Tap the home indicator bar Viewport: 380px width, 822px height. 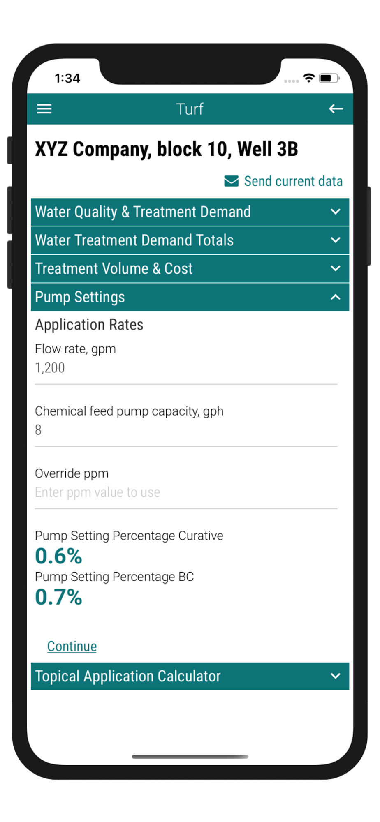[190, 756]
